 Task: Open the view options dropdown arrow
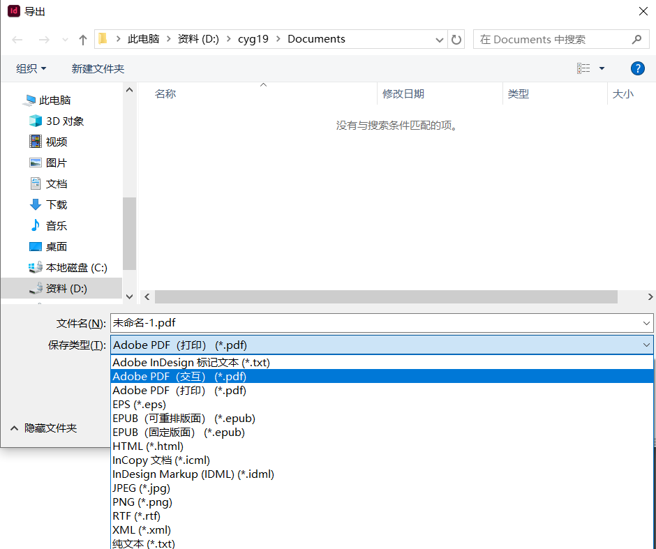pyautogui.click(x=602, y=68)
